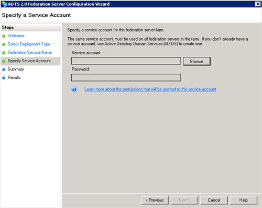Browse for a service account
Screen dimensions: 262x208
196,62
